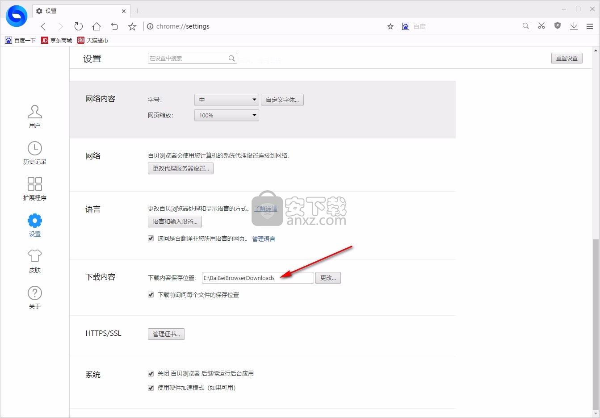
Task: Open the 字号 font size dropdown
Action: 227,100
